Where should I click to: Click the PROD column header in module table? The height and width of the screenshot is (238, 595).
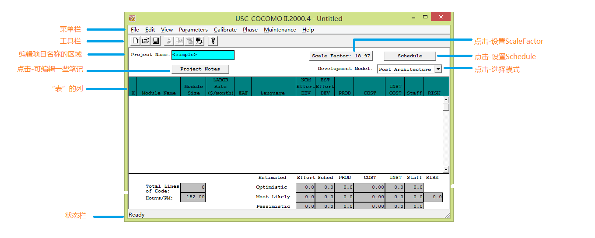344,87
